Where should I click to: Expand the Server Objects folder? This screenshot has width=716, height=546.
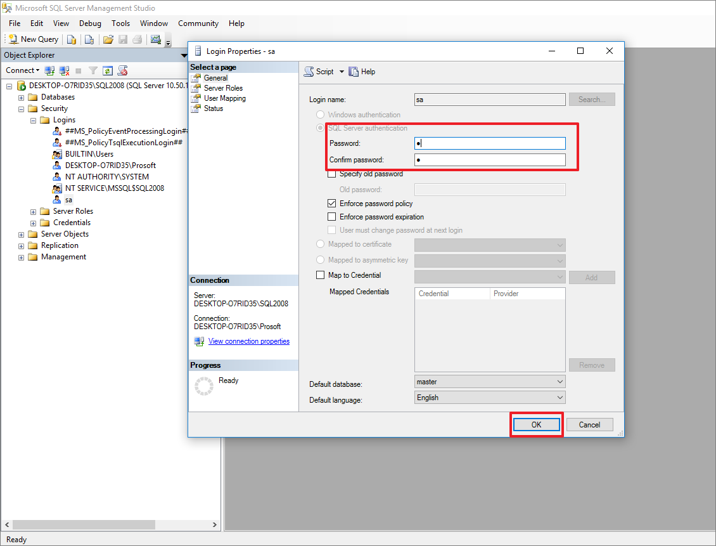[x=21, y=235]
